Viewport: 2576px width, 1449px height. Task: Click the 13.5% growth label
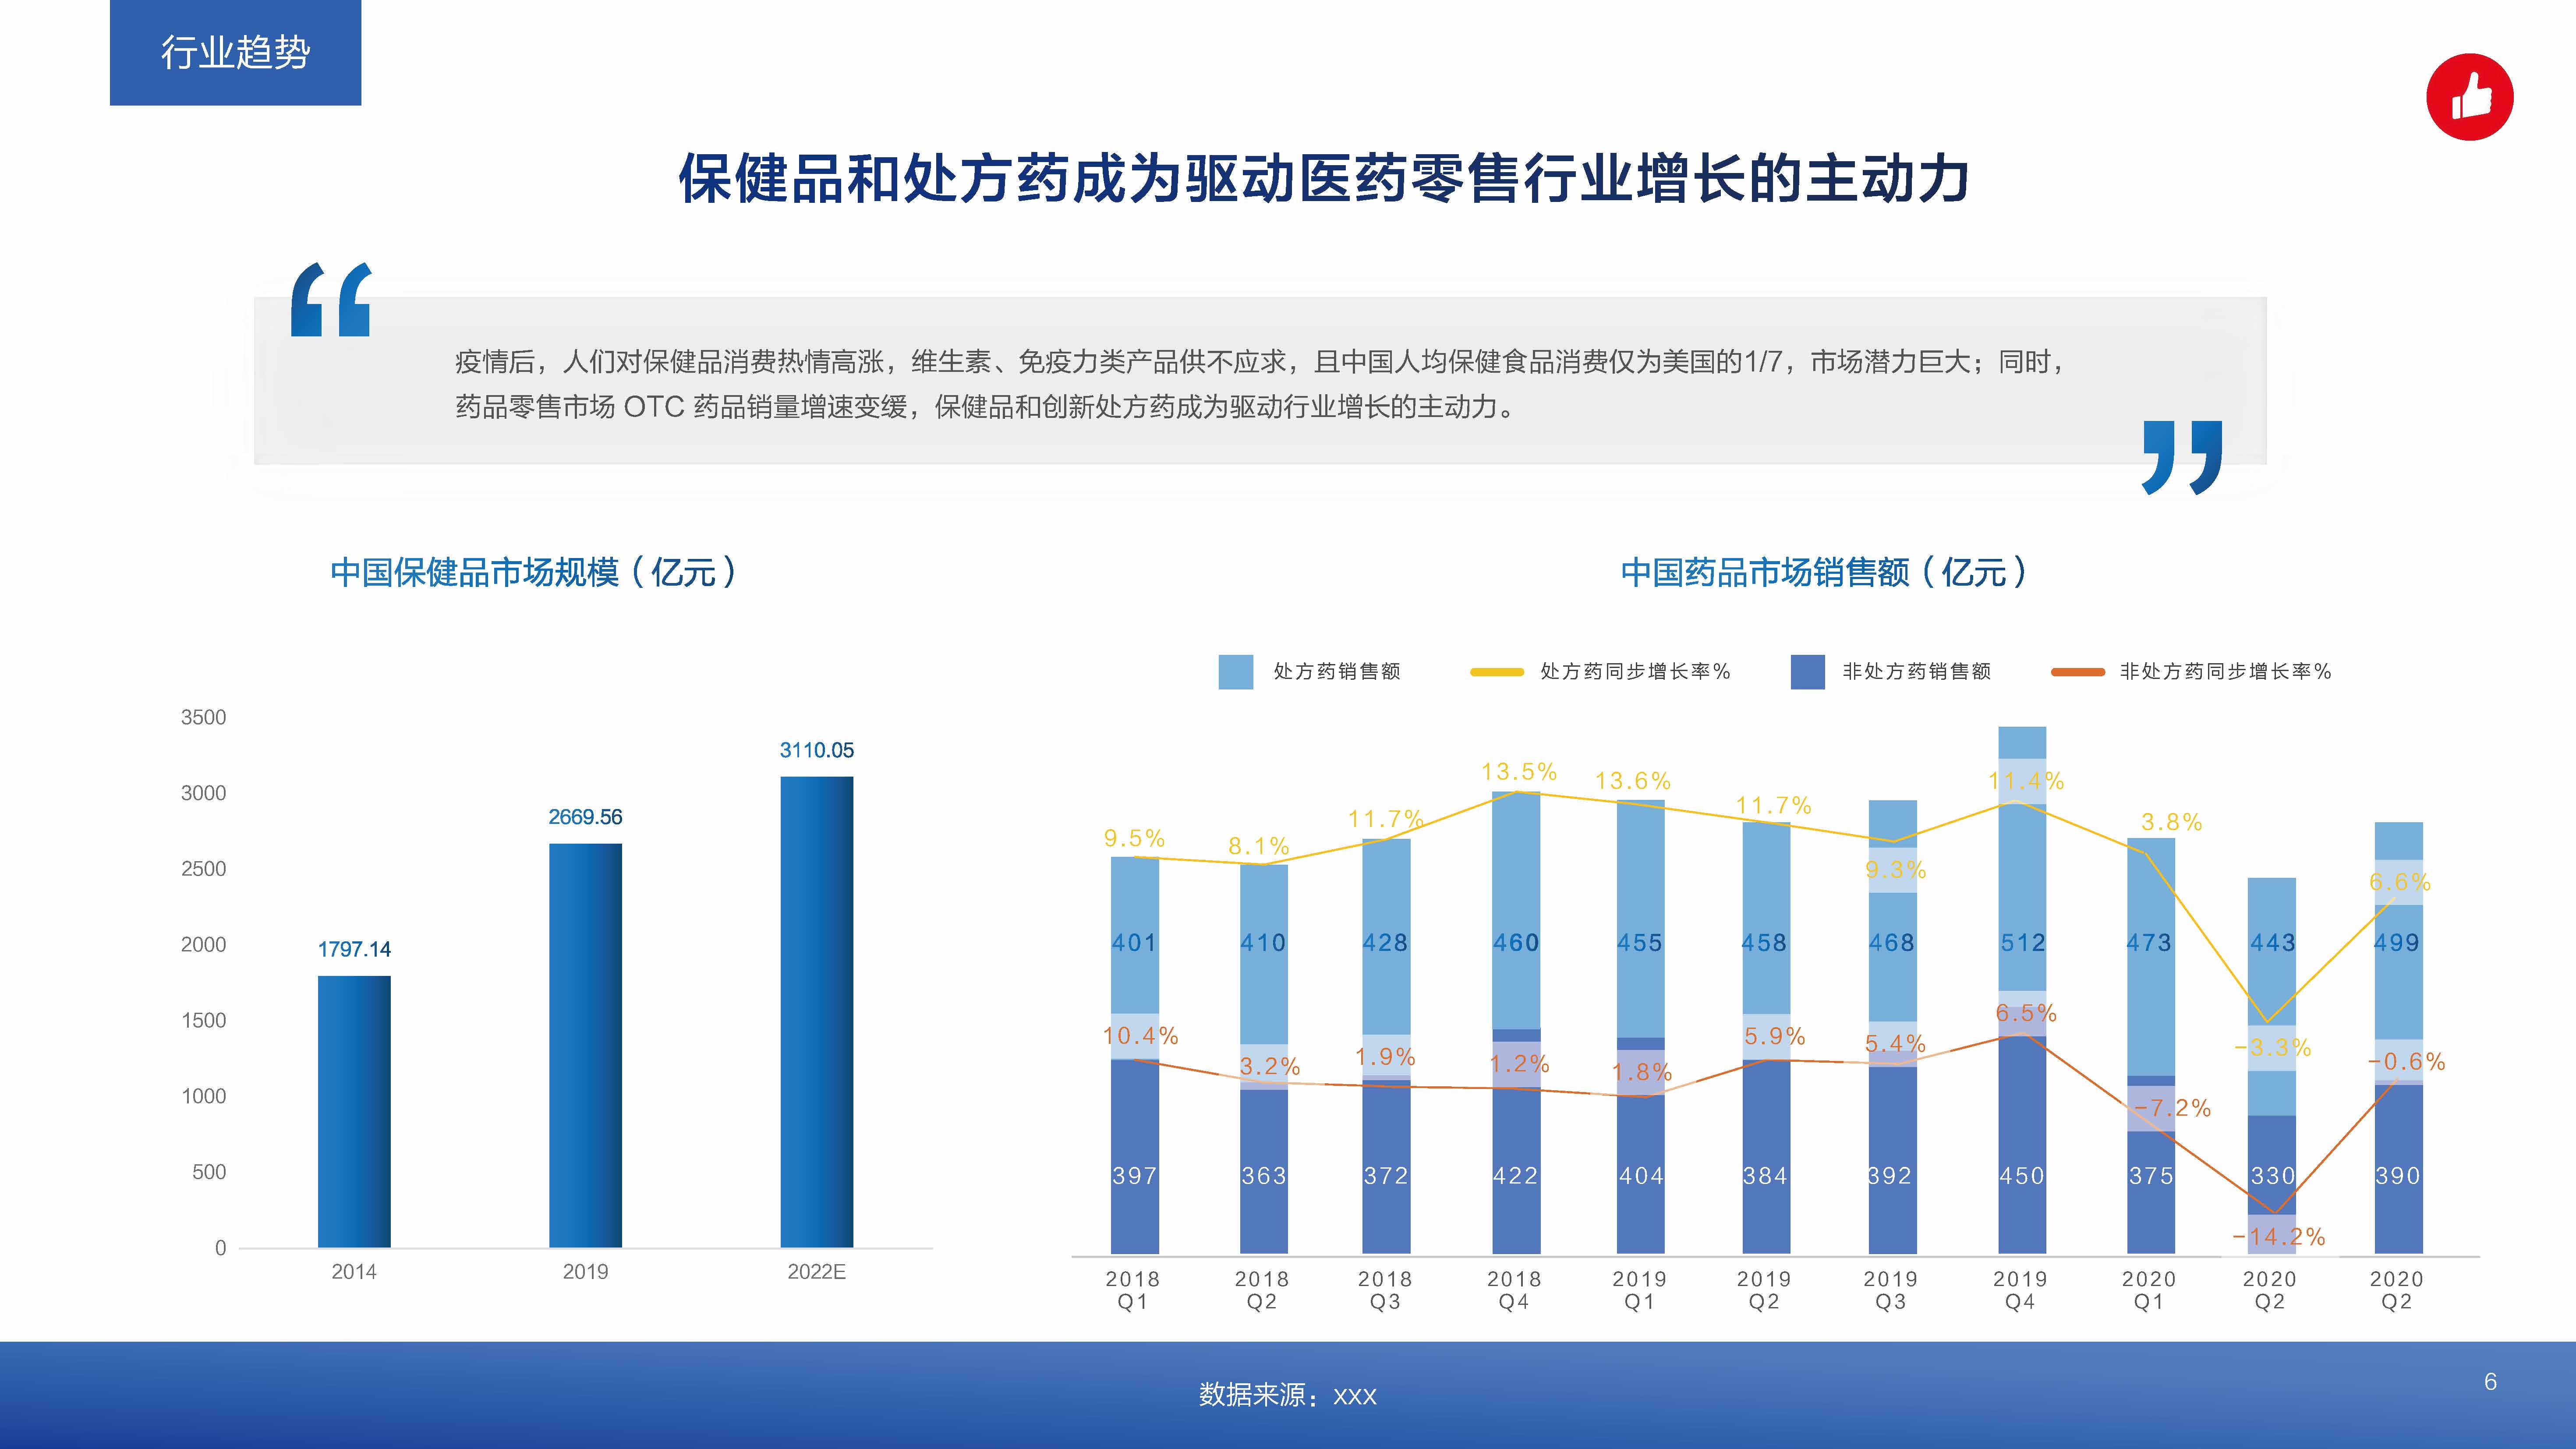[x=1519, y=772]
